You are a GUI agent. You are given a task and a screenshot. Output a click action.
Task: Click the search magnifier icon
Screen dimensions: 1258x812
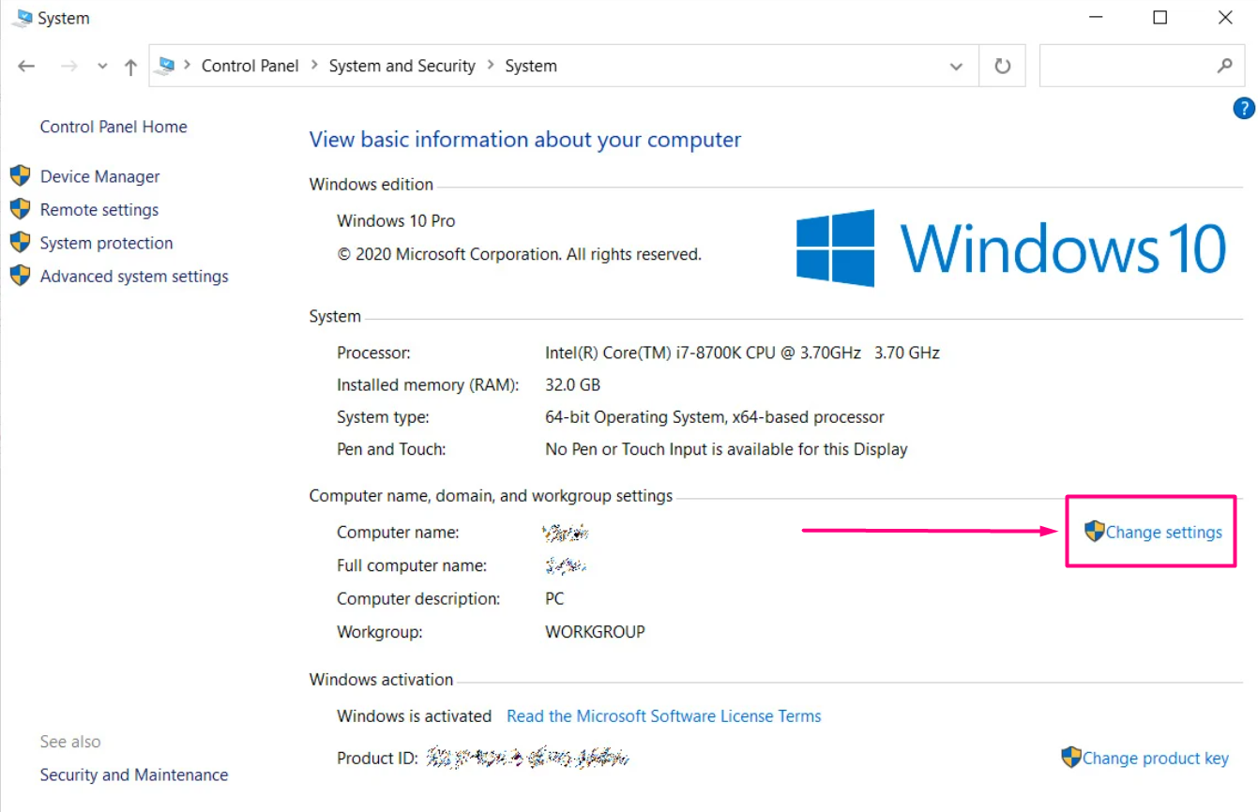1224,67
